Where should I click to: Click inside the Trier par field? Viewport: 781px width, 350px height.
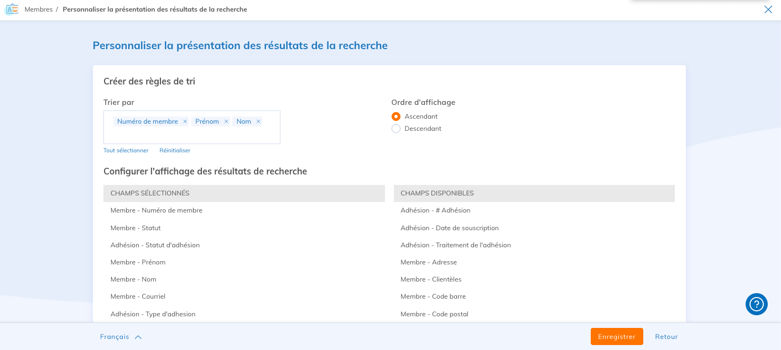tap(192, 135)
